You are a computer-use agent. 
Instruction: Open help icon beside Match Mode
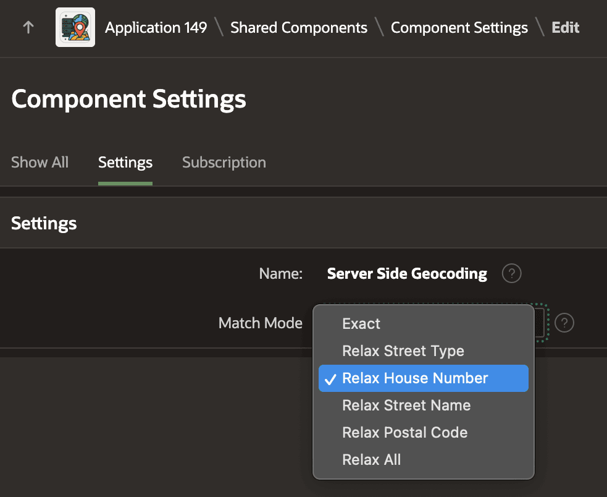click(564, 323)
